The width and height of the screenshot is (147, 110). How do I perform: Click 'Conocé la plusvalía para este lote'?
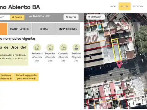(x=26, y=77)
